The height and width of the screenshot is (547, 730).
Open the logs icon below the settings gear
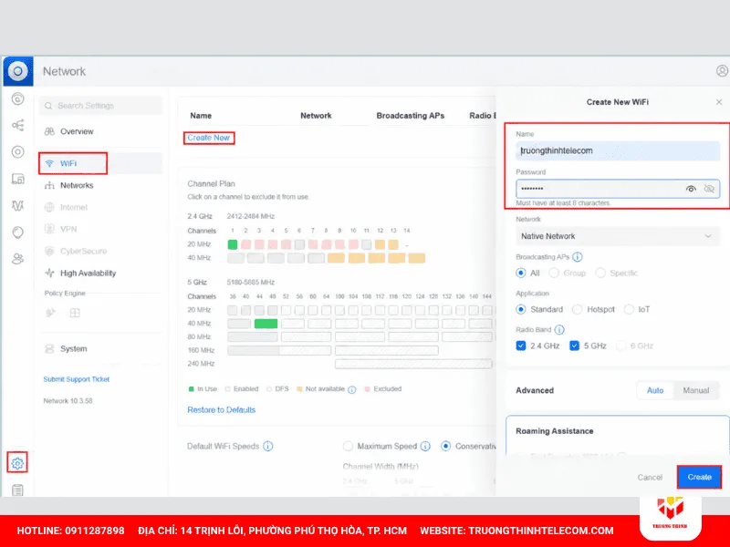pyautogui.click(x=17, y=490)
